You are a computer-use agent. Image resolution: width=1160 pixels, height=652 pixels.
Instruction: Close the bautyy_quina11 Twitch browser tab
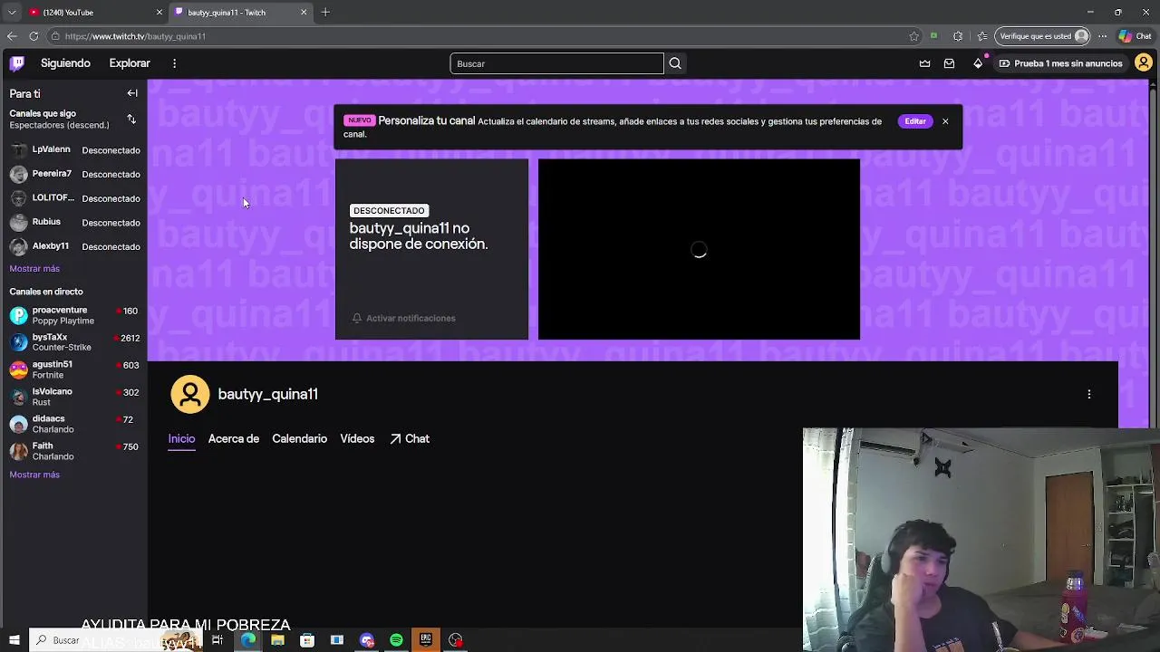click(x=304, y=12)
